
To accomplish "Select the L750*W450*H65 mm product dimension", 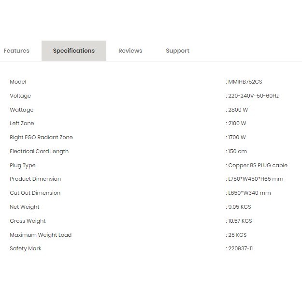I will click(255, 179).
